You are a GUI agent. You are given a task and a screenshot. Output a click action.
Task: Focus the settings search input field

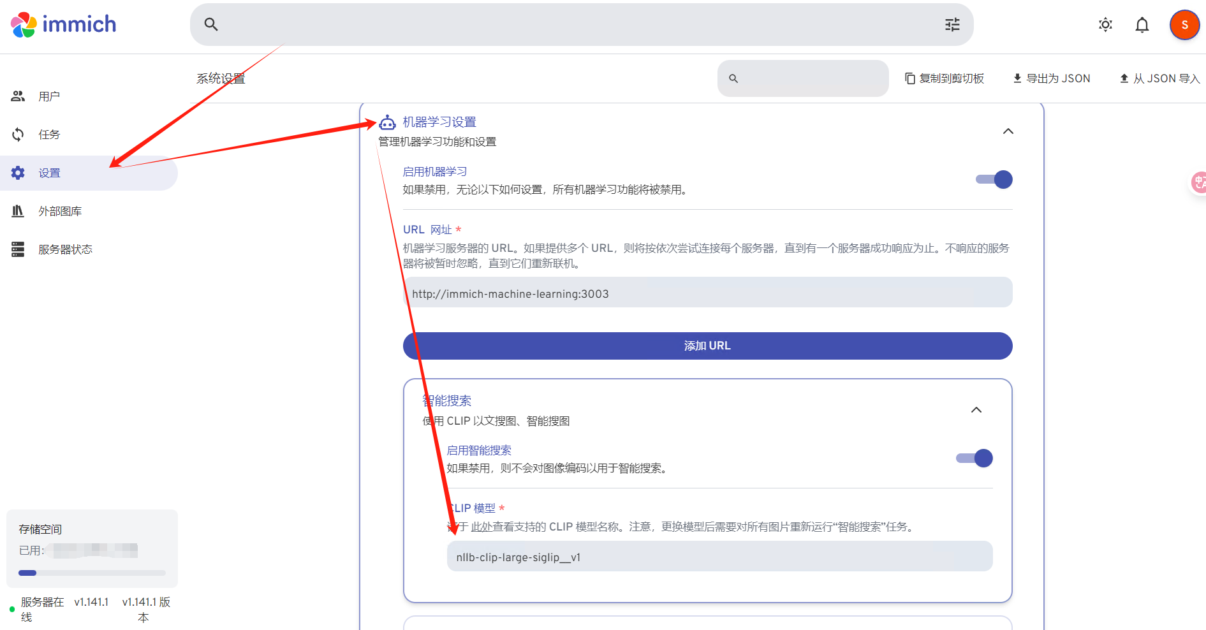click(803, 78)
